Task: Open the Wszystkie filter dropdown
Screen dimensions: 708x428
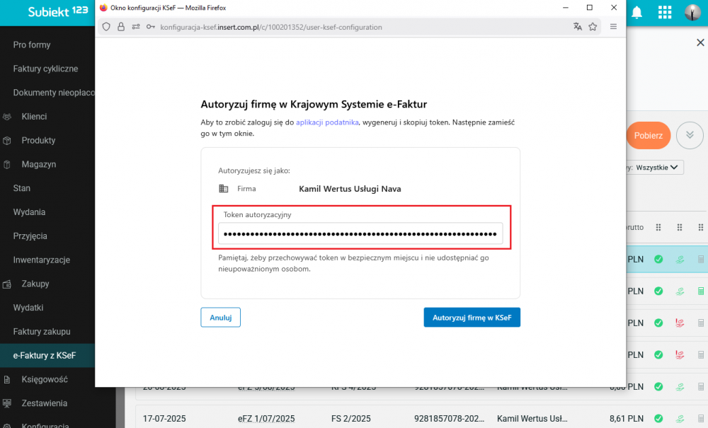Action: click(656, 168)
